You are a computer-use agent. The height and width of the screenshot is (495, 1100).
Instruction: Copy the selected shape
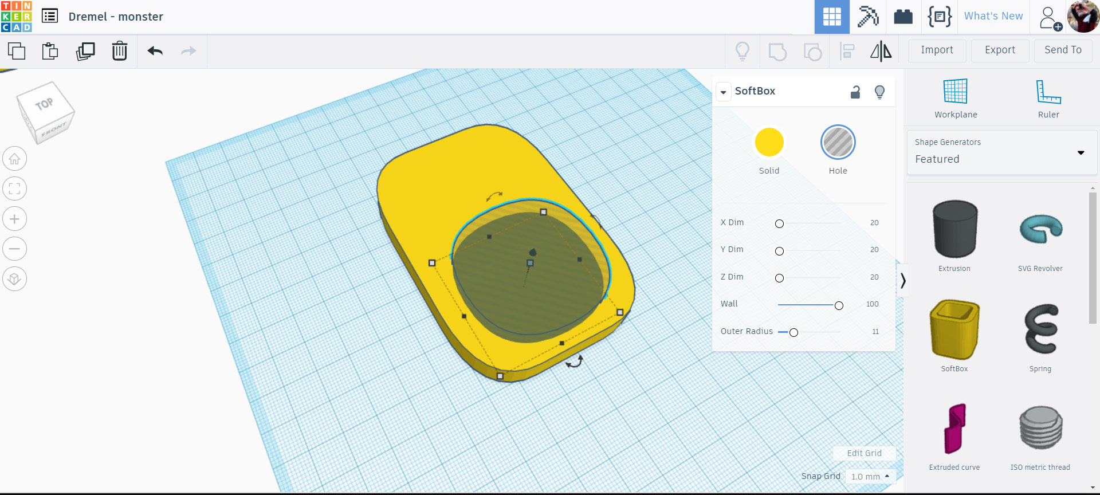pyautogui.click(x=17, y=51)
